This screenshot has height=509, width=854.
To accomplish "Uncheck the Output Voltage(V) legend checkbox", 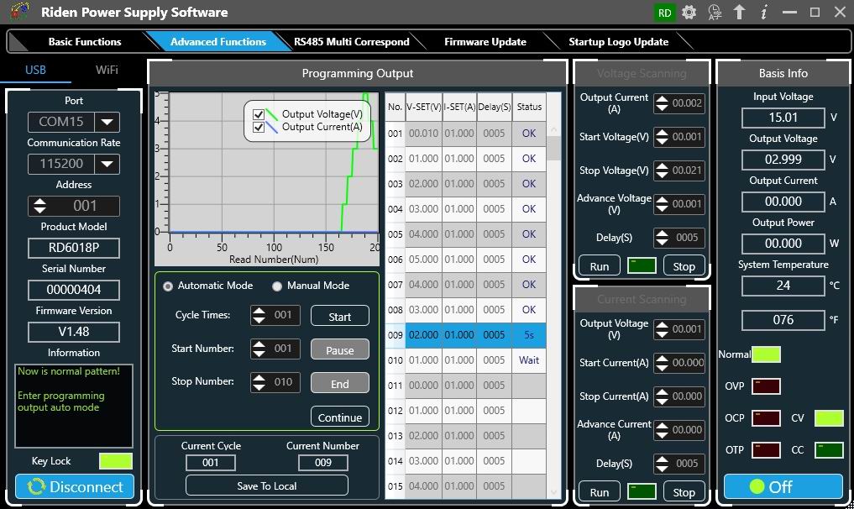I will (259, 114).
